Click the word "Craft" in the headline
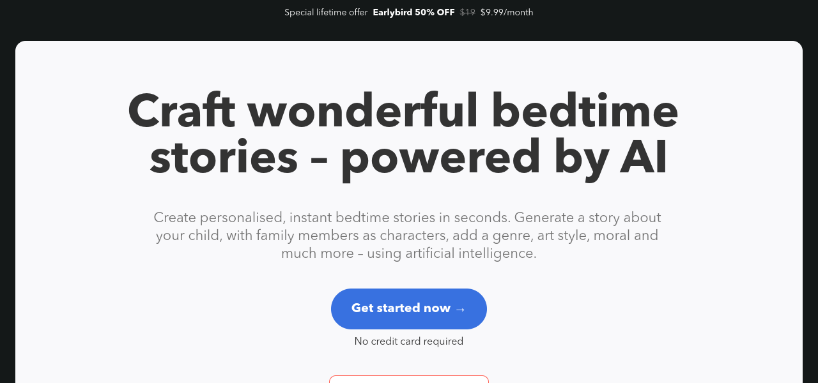This screenshot has width=818, height=383. click(x=181, y=111)
